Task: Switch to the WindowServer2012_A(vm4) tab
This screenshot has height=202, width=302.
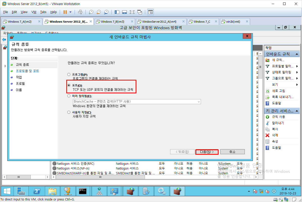Action: pyautogui.click(x=159, y=22)
